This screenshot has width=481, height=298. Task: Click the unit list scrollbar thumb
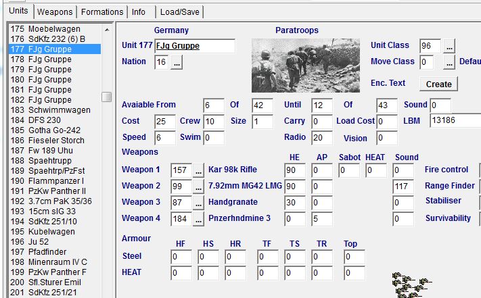point(107,97)
